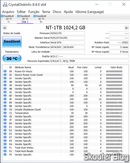Go to previous disk with left arrow
The width and height of the screenshot is (130, 163).
[5, 28]
